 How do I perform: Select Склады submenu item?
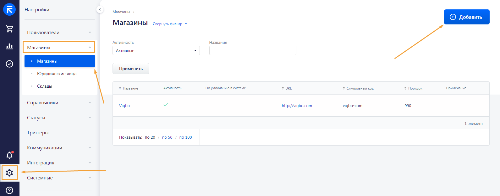45,86
